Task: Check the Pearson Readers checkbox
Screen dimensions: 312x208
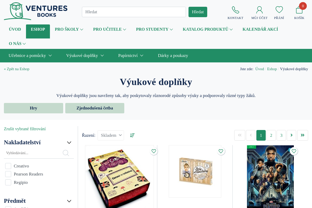Action: pos(8,174)
